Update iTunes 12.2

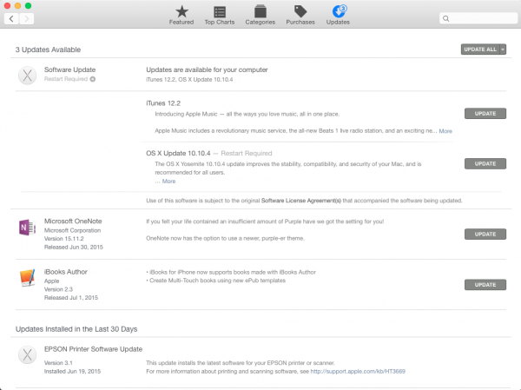click(x=485, y=114)
